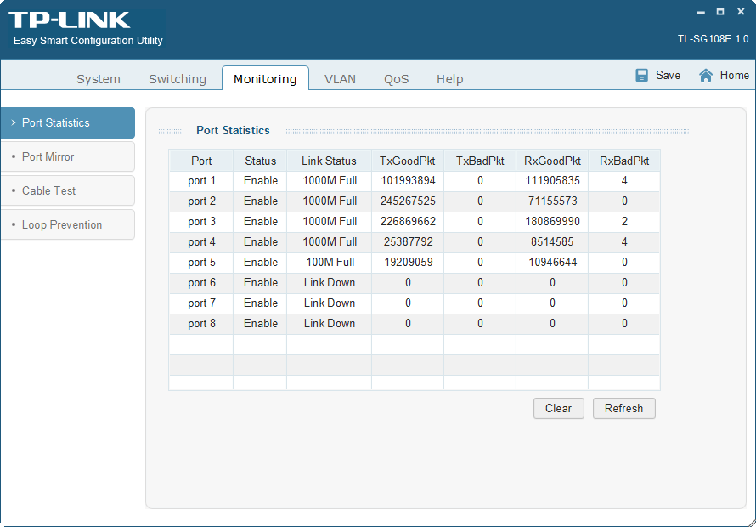Click the Clear button
This screenshot has height=527, width=756.
click(x=558, y=408)
